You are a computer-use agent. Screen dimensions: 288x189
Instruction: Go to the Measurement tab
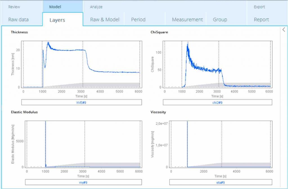pyautogui.click(x=187, y=20)
